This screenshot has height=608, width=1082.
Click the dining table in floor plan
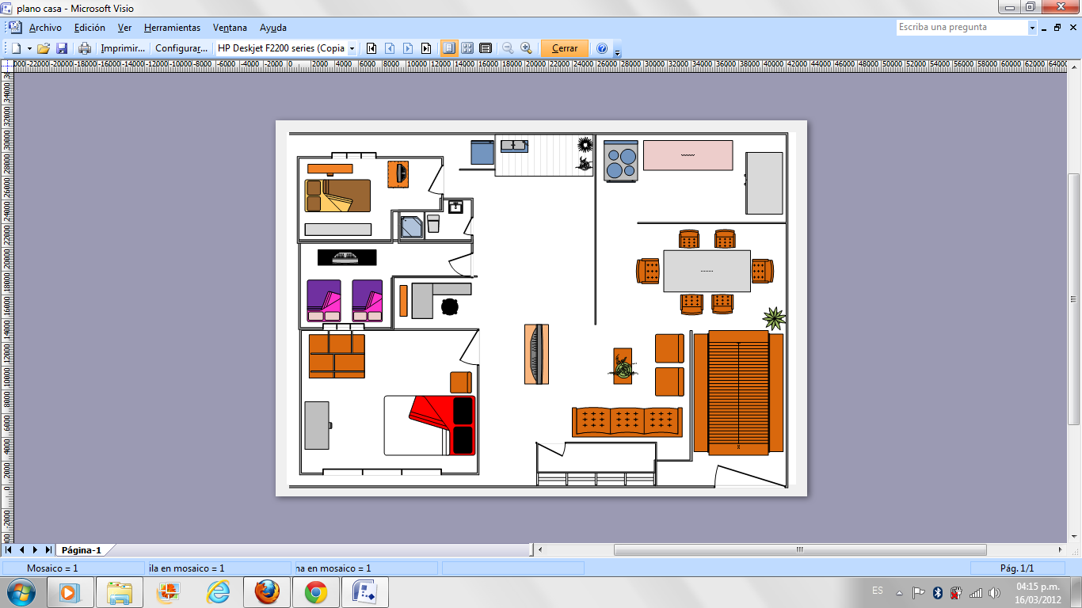pyautogui.click(x=707, y=271)
